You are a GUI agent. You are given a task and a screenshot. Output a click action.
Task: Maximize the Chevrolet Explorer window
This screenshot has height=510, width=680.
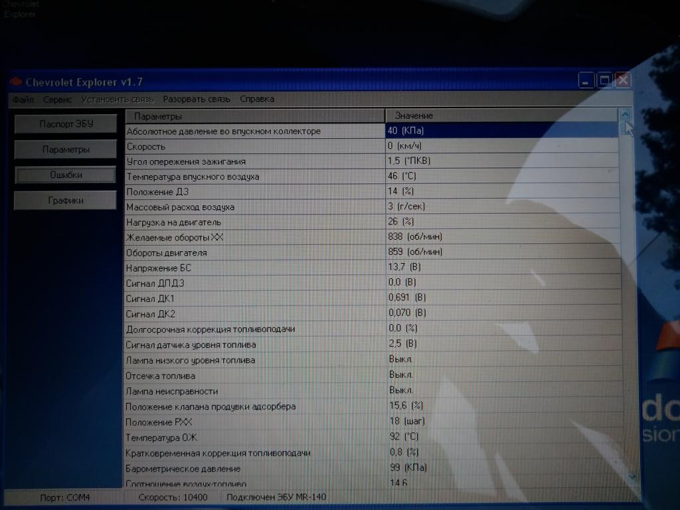click(x=604, y=81)
